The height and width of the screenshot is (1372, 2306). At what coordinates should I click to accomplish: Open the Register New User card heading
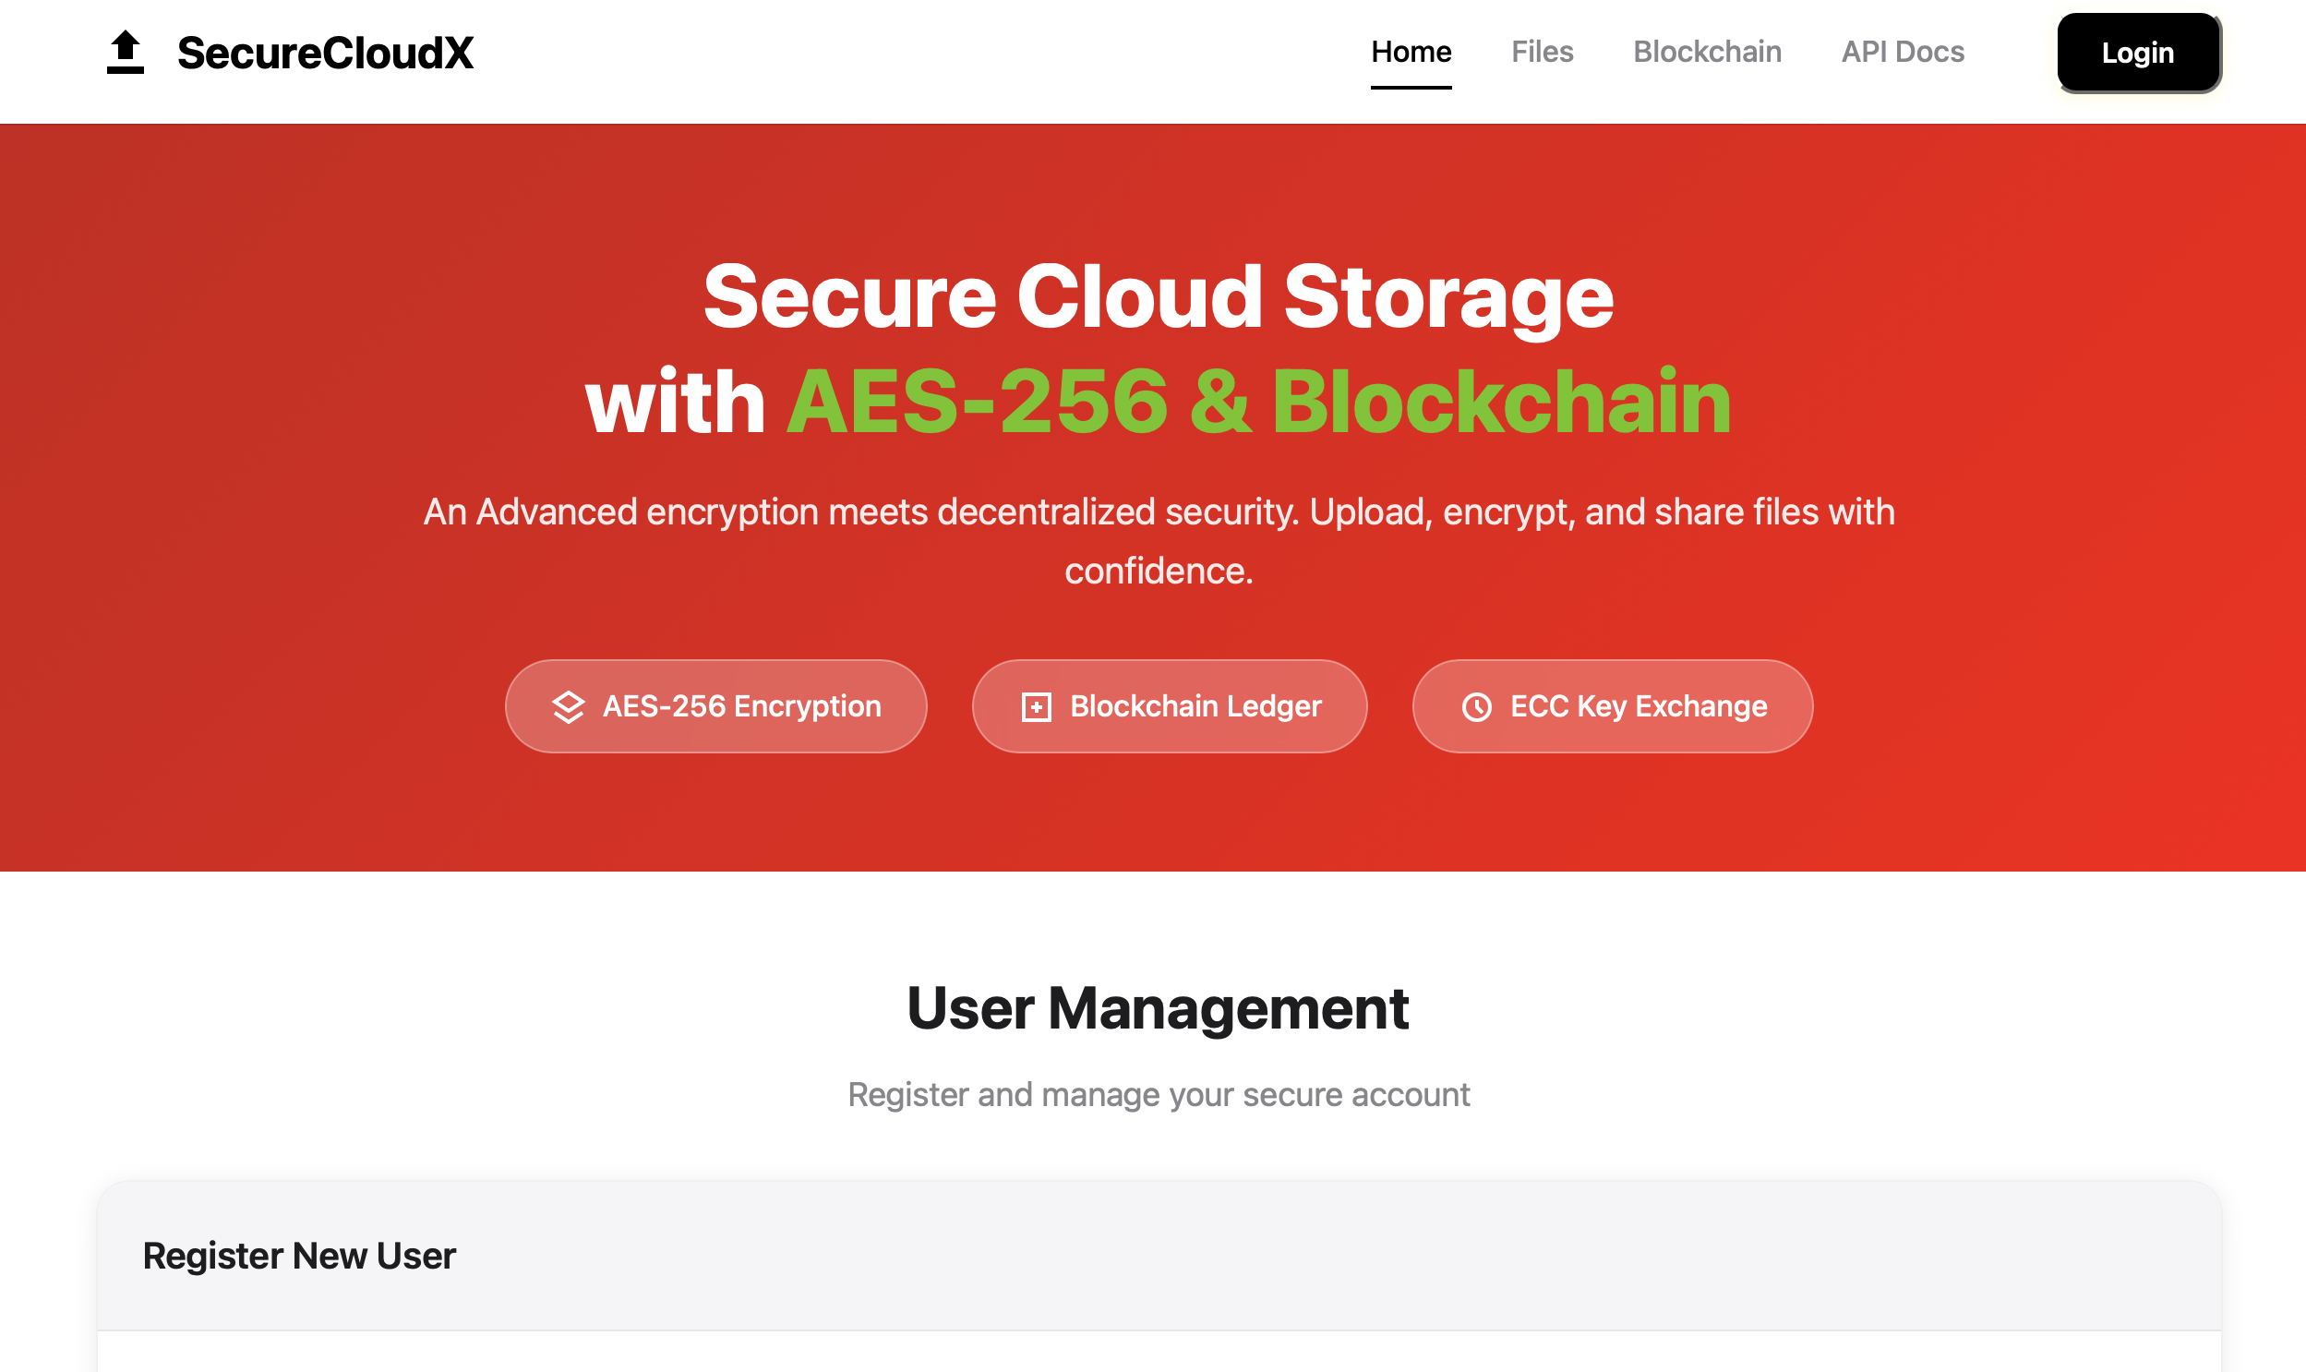point(298,1255)
